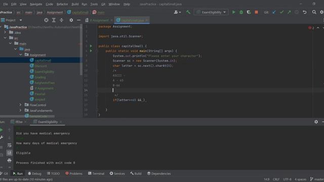Open the Problems tool window
The image size is (324, 182).
(x=74, y=173)
